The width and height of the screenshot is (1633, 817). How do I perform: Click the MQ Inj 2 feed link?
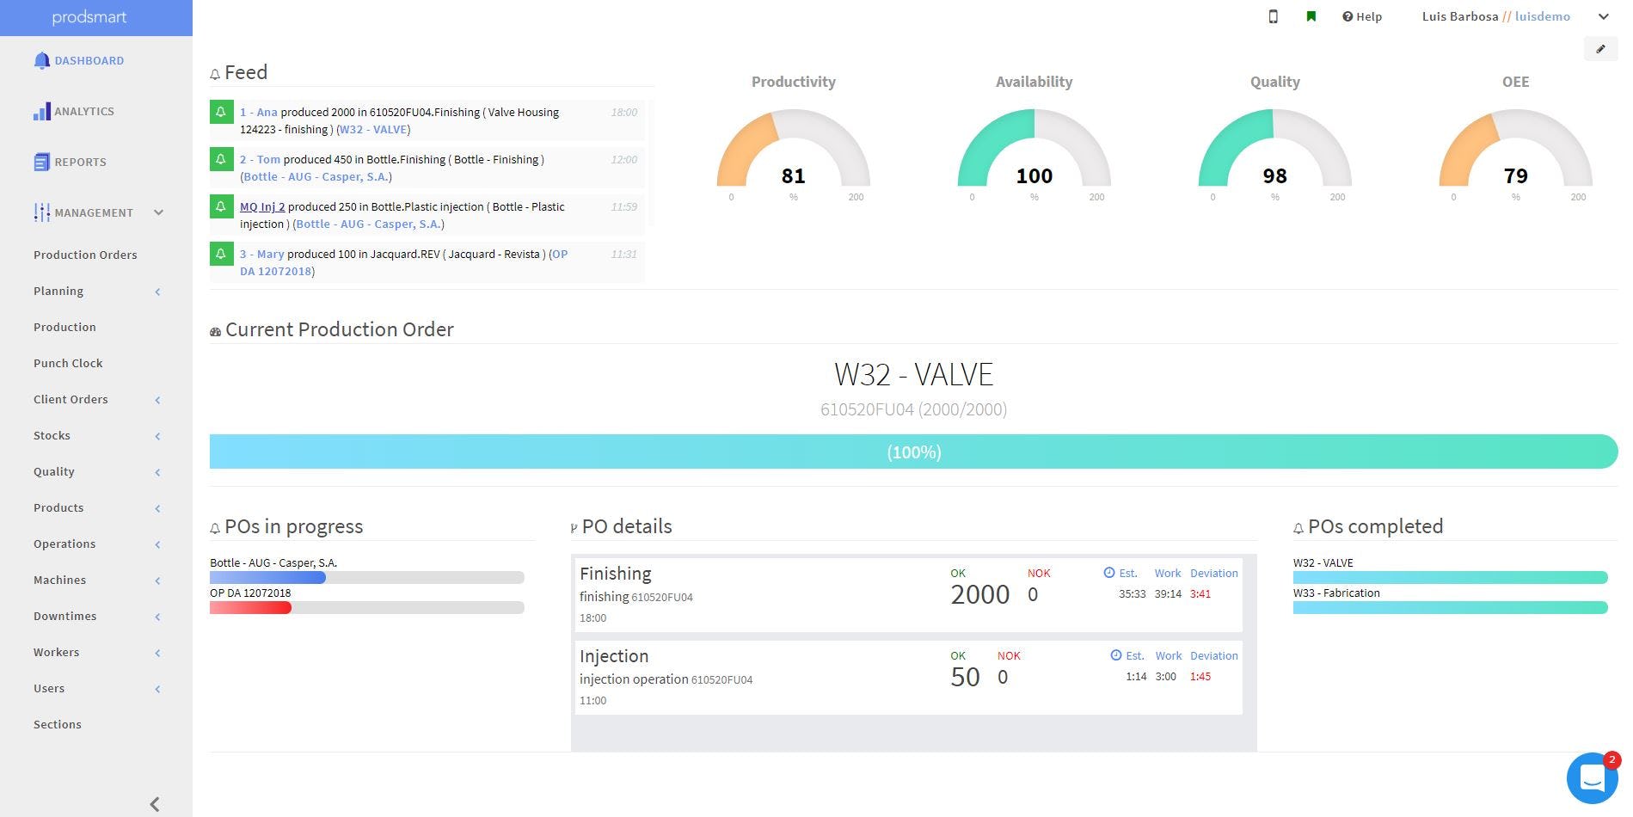[x=262, y=206]
